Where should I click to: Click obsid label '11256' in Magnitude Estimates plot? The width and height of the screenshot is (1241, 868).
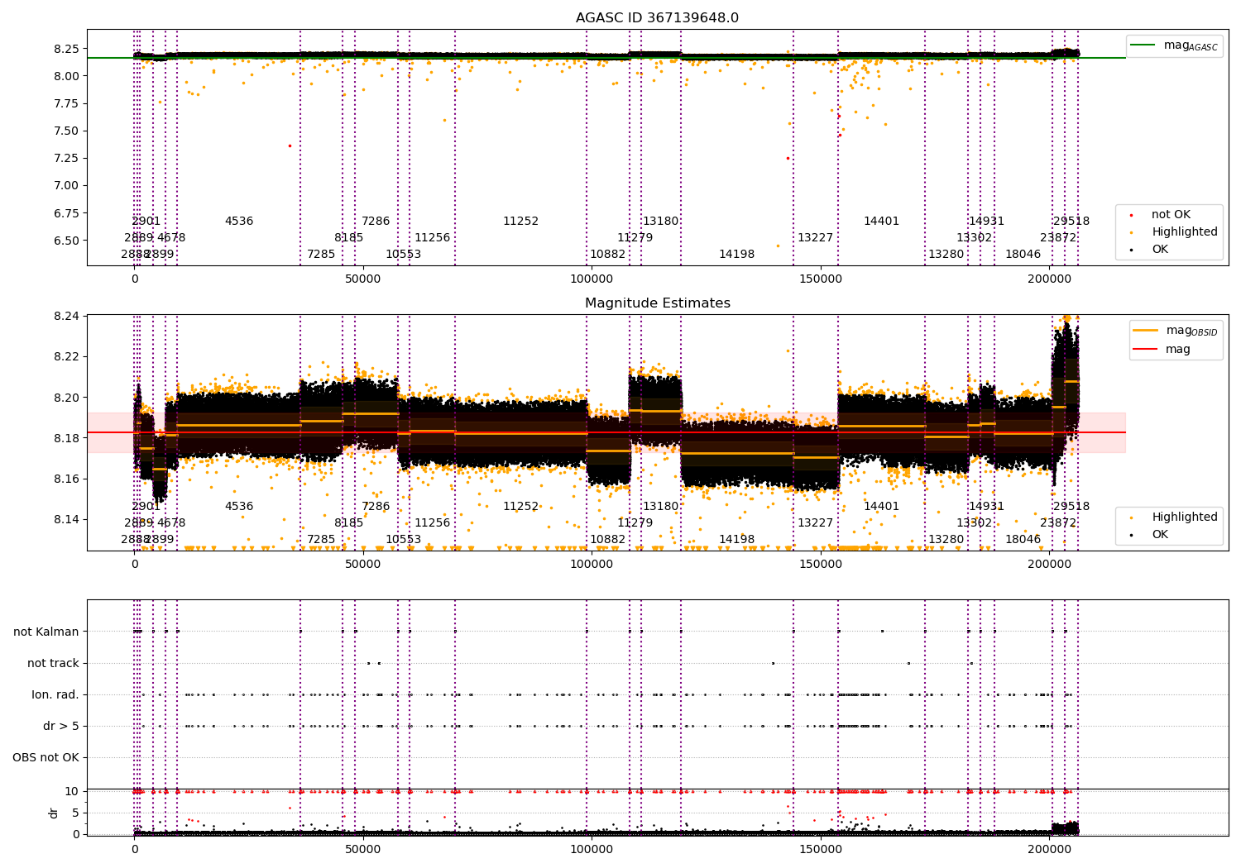[x=432, y=523]
